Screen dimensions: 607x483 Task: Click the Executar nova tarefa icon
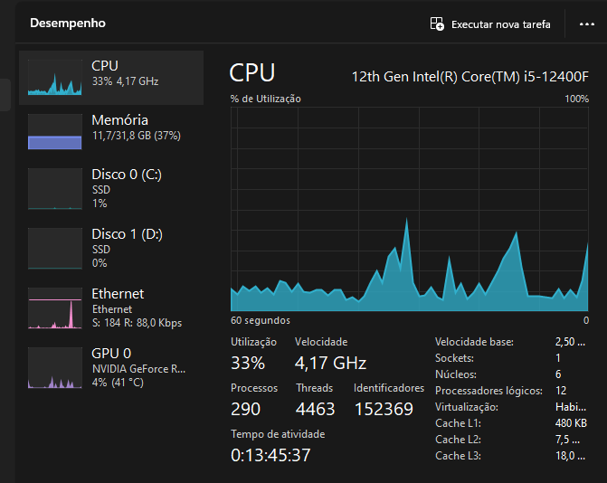(437, 24)
